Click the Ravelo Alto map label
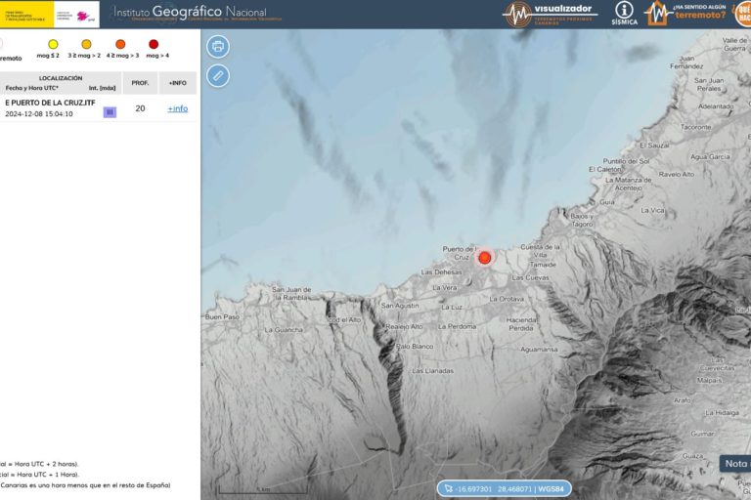The height and width of the screenshot is (500, 751). coord(677,175)
